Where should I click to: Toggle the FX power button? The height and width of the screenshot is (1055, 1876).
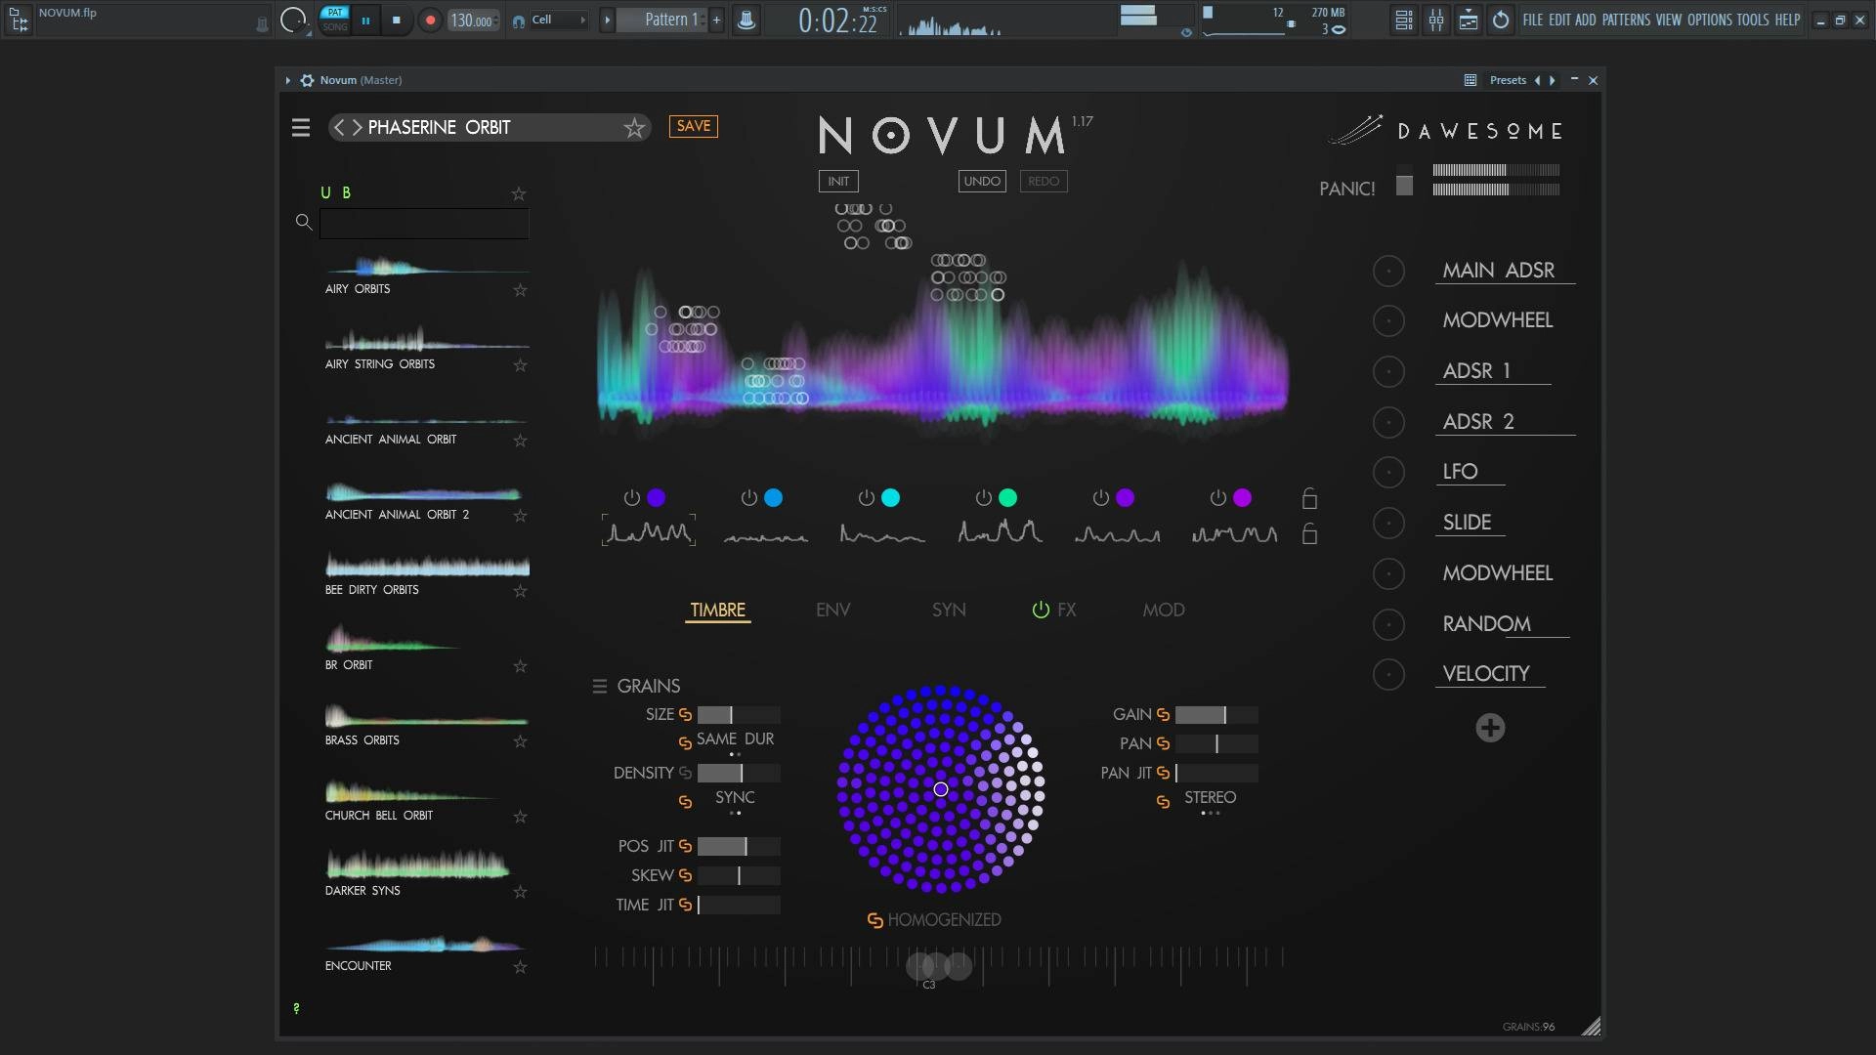pyautogui.click(x=1041, y=610)
